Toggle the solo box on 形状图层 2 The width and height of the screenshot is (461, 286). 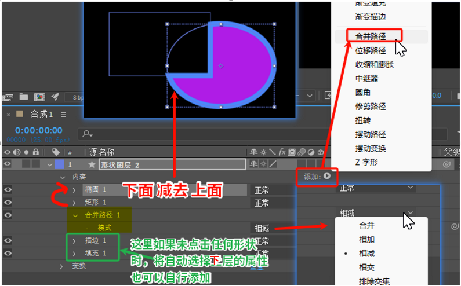click(x=26, y=164)
